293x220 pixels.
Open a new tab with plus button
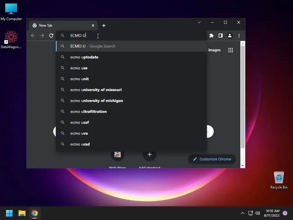coord(104,25)
